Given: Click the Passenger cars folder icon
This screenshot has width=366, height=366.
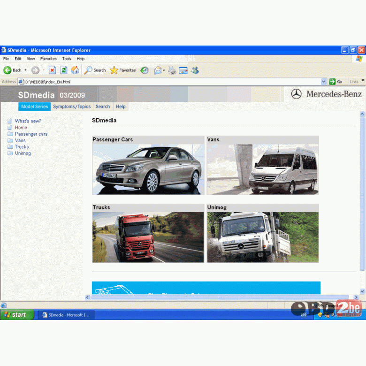Looking at the screenshot, I should tap(10, 134).
